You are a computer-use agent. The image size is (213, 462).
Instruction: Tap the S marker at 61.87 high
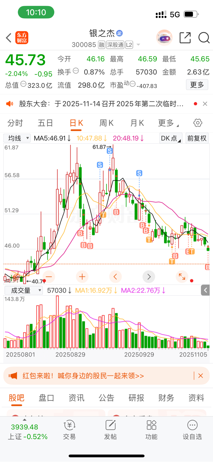(x=110, y=151)
